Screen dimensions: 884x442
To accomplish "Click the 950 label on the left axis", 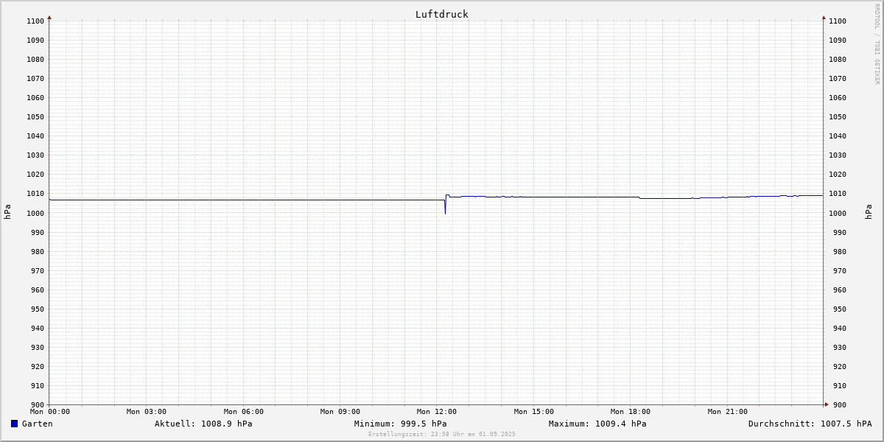I will (38, 309).
